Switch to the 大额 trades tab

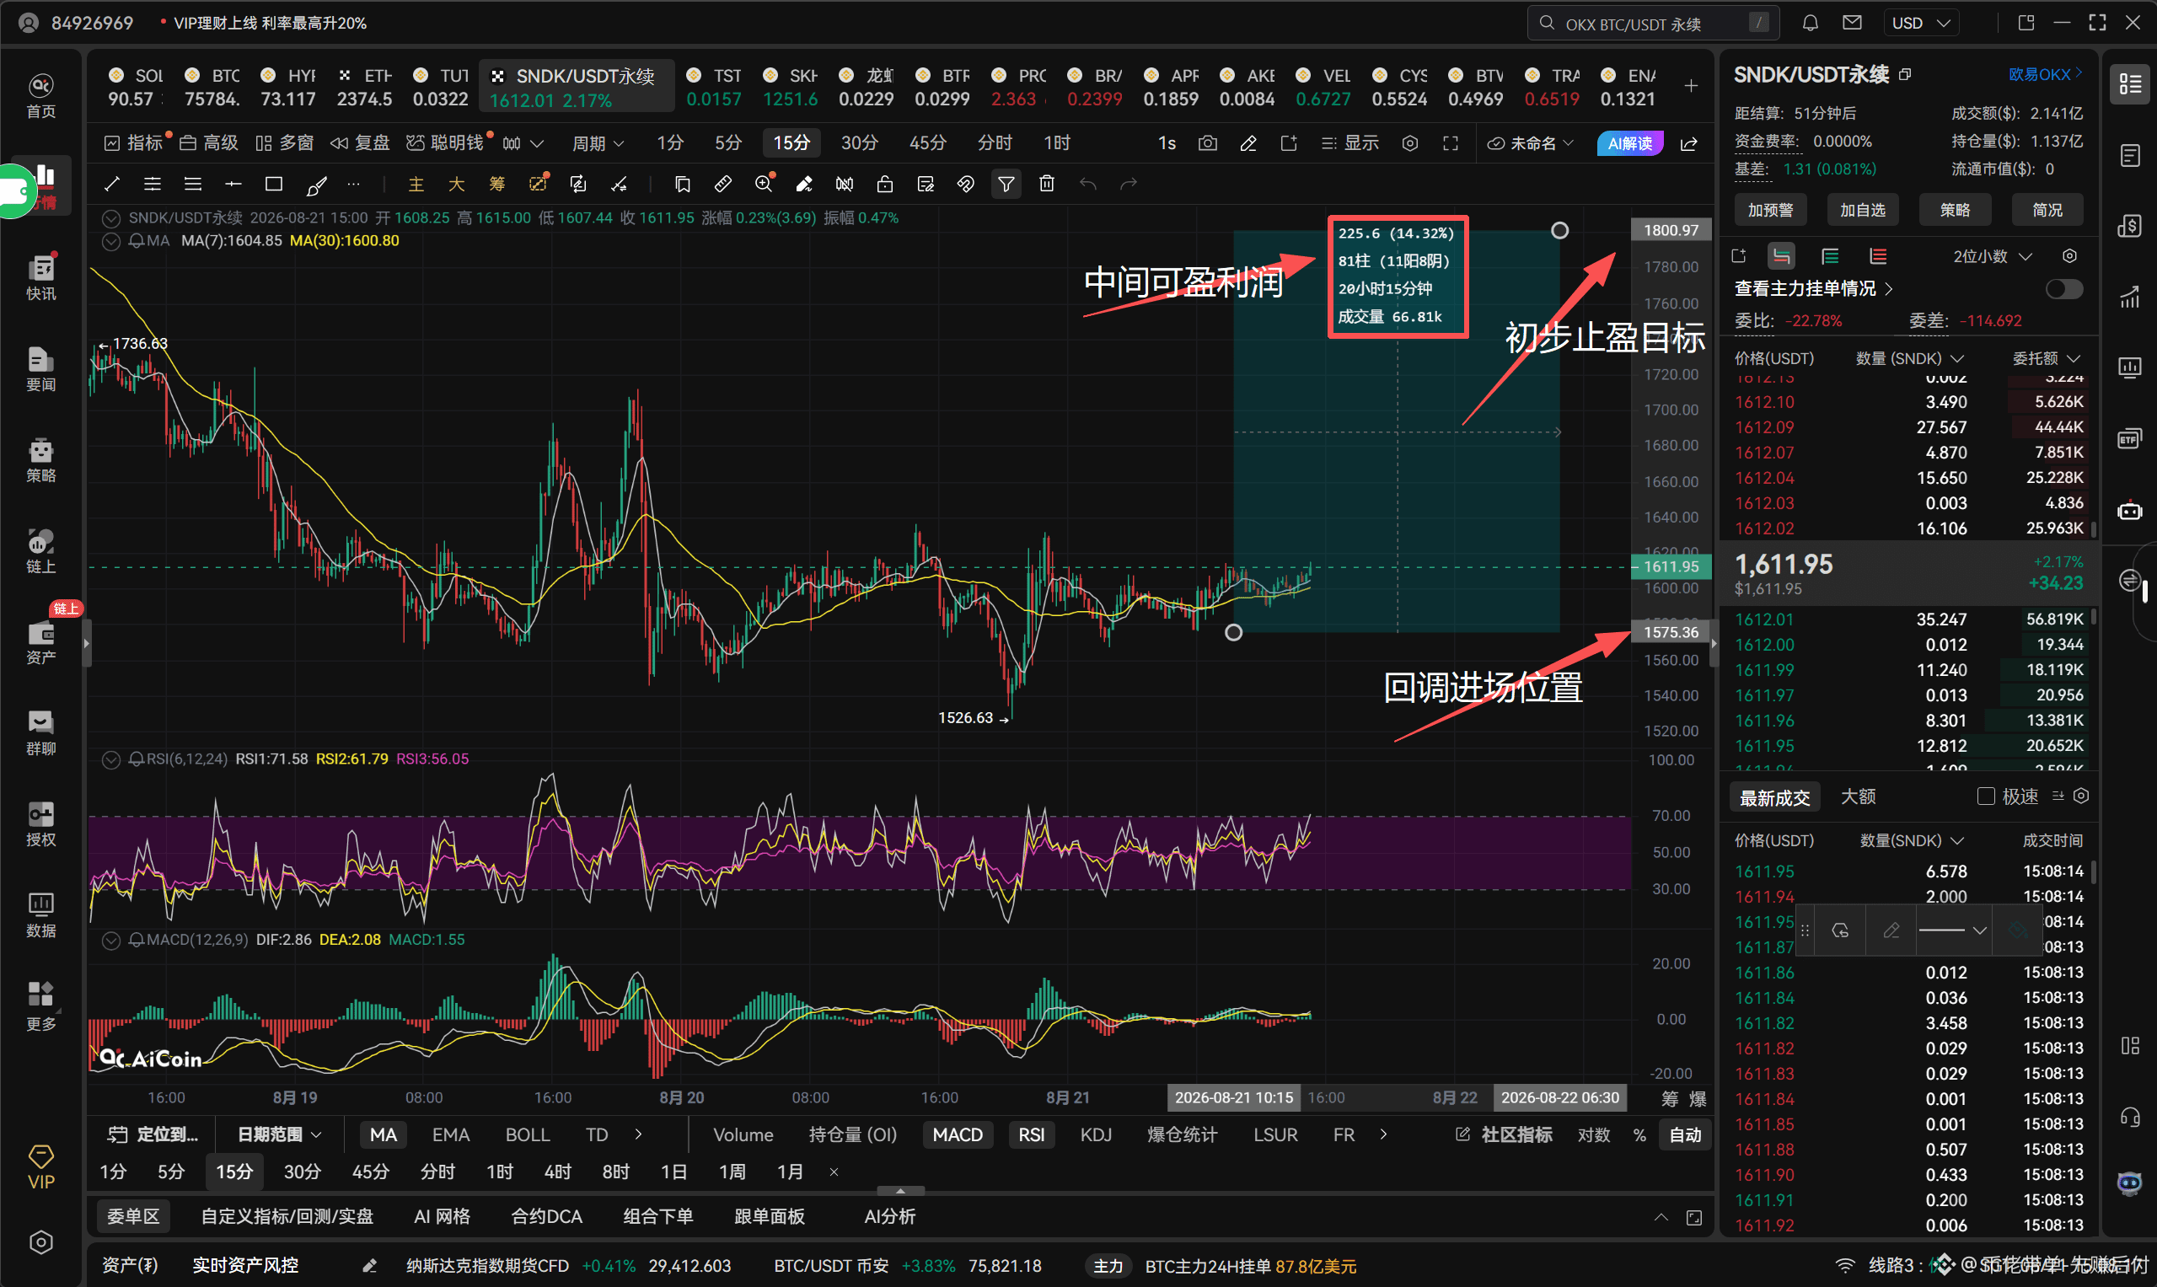(x=1858, y=797)
